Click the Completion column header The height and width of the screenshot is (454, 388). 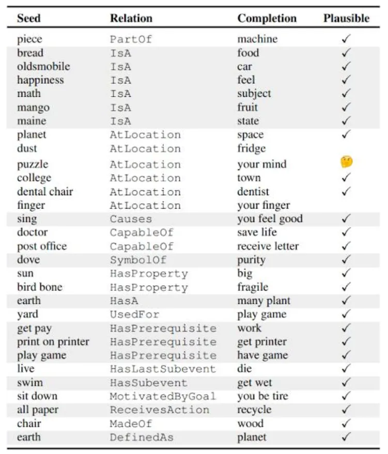click(x=267, y=18)
